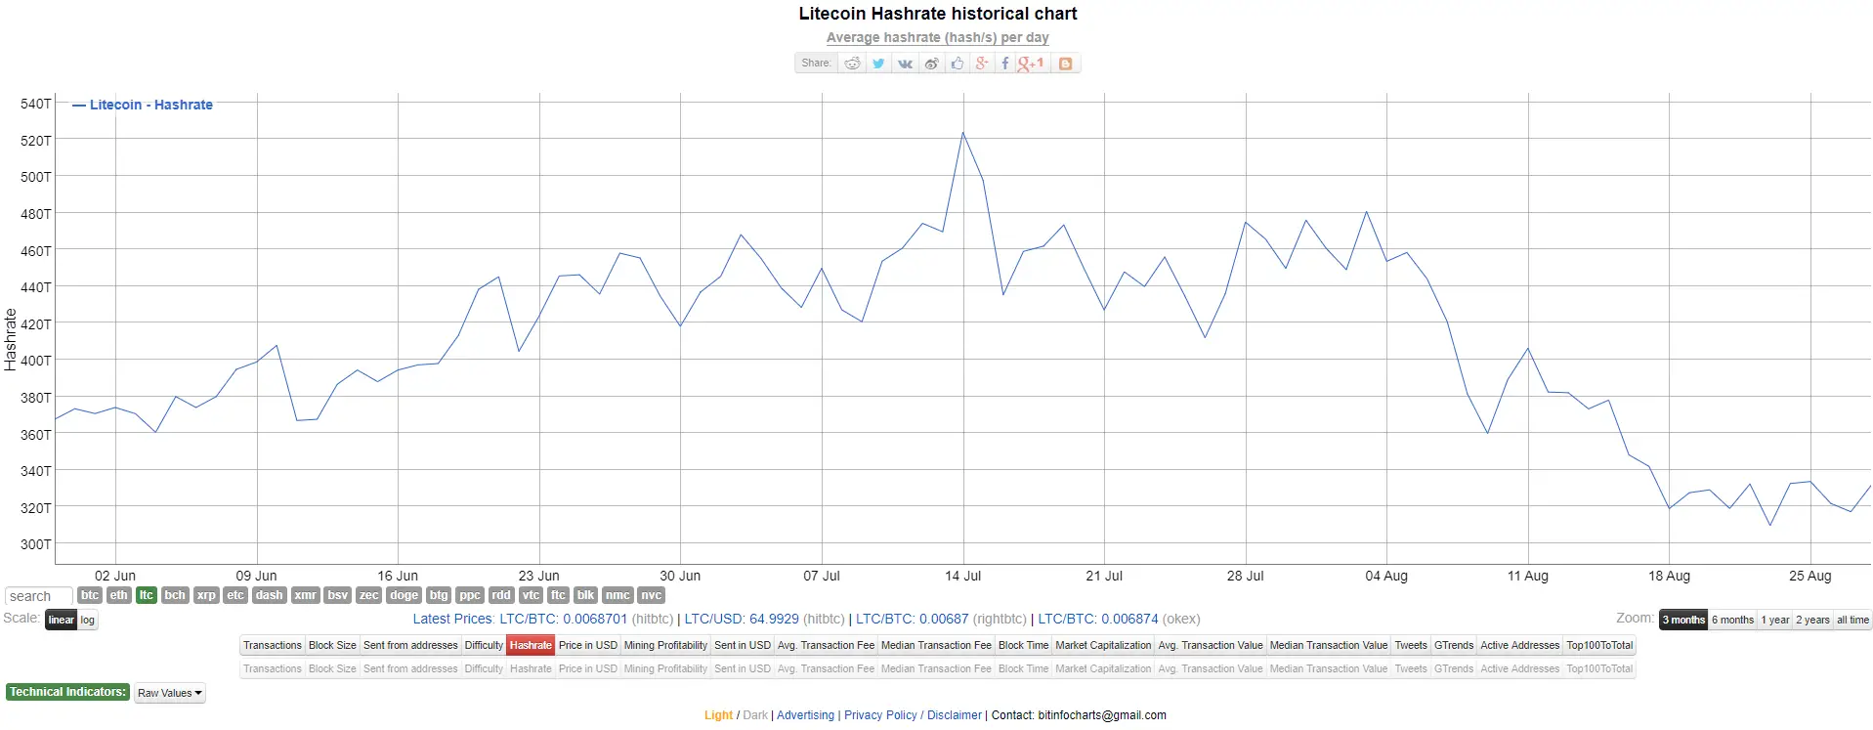
Task: Click the Weibo share icon
Action: [931, 64]
